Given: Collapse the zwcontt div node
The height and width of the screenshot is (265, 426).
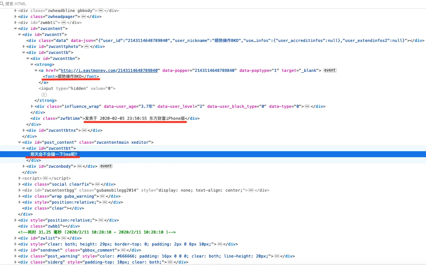Looking at the screenshot, I should 19,34.
